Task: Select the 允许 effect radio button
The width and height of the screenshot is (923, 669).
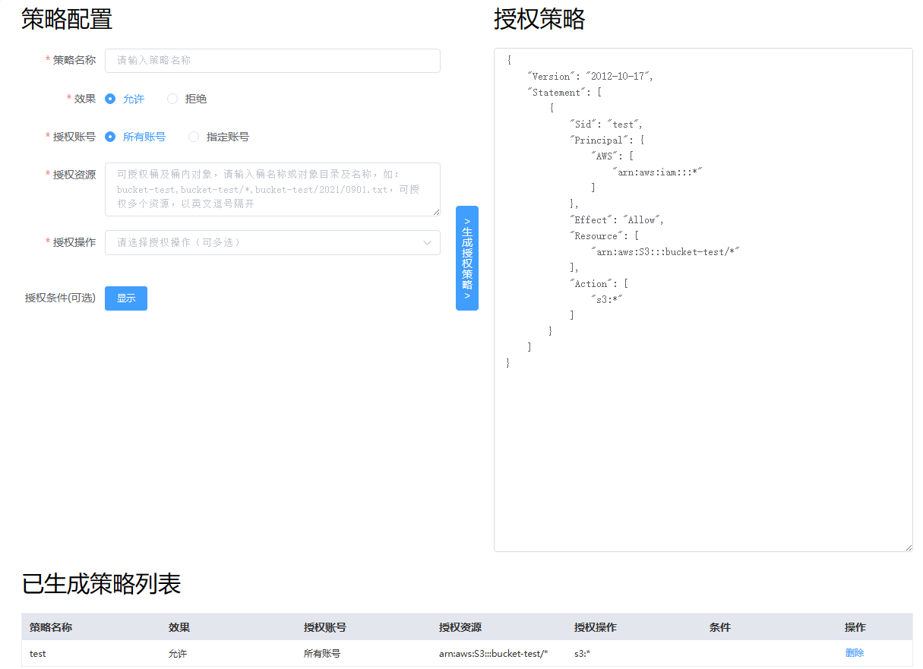Action: click(111, 99)
